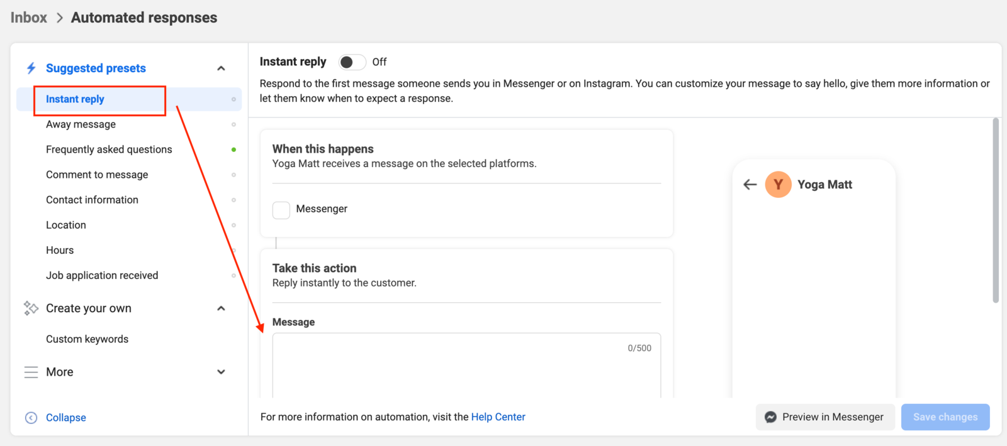This screenshot has height=446, width=1007.
Task: Click the vertical scrollbar in the settings panel
Action: tap(995, 210)
